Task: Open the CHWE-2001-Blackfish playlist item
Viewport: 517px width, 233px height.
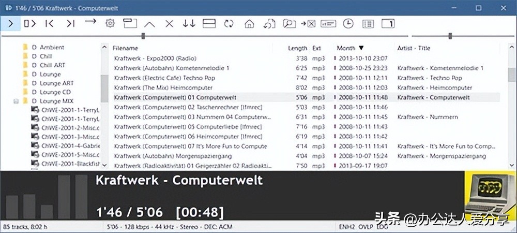Action: (x=66, y=163)
